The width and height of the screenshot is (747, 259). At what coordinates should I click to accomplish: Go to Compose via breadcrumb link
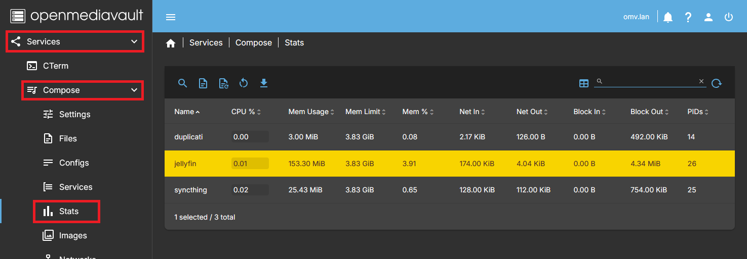[x=254, y=43]
